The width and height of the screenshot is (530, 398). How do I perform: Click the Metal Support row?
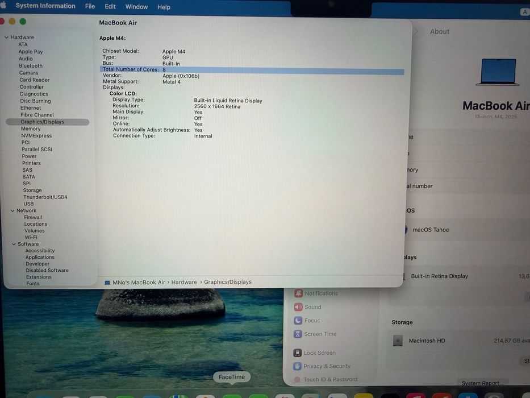[141, 81]
